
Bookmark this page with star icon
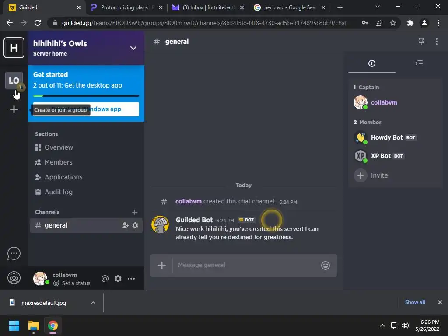tap(393, 23)
